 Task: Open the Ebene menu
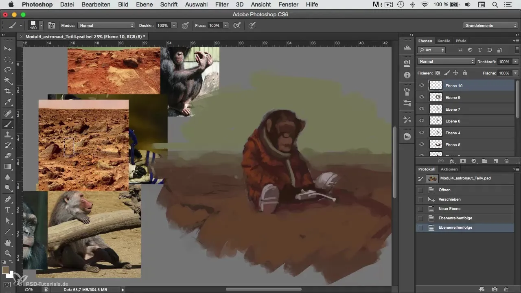144,4
